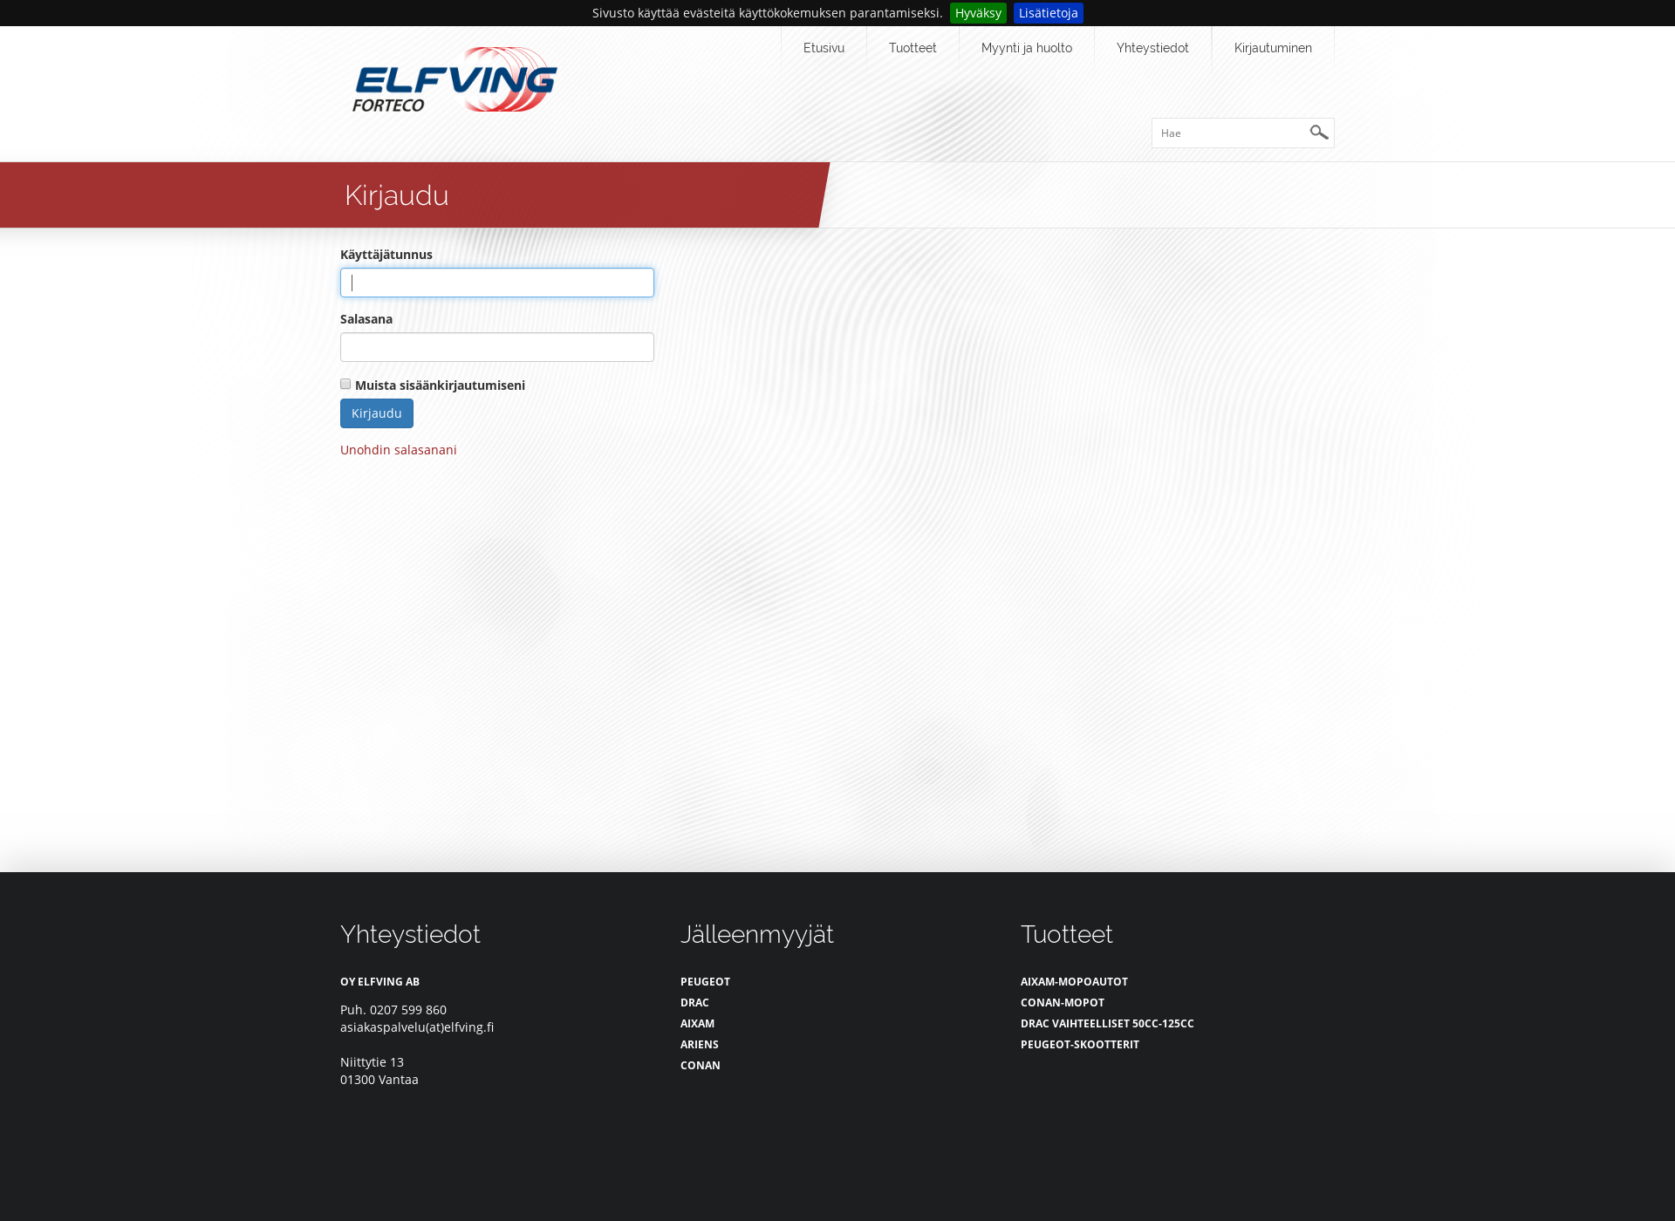Open PEUGEOT reseller link

pyautogui.click(x=705, y=982)
